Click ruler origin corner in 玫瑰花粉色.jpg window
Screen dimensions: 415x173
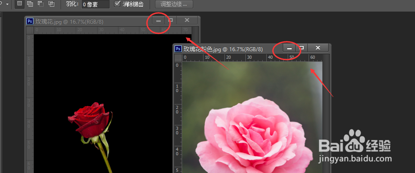coord(178,58)
